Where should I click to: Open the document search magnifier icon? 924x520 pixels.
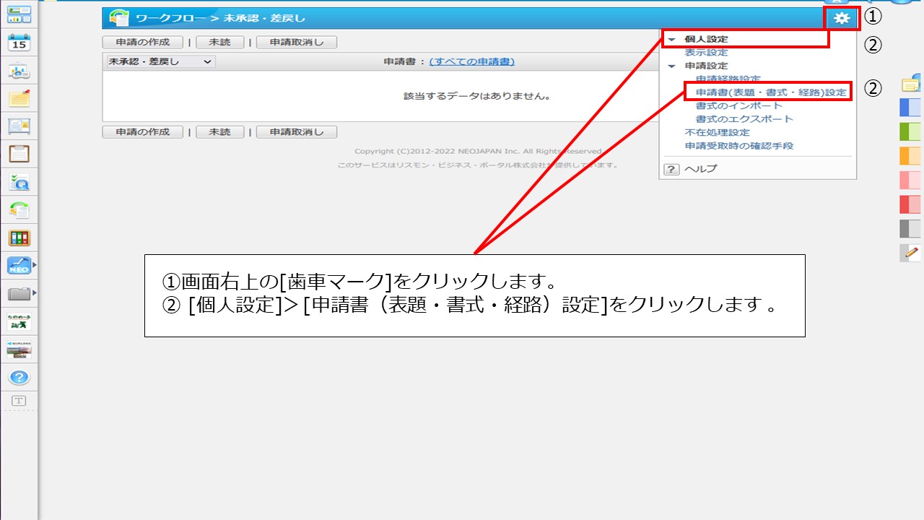19,182
